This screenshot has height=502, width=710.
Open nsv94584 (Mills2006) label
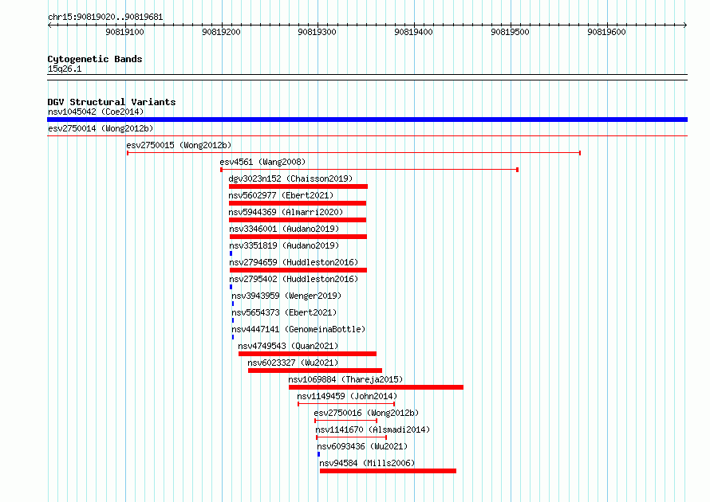pyautogui.click(x=367, y=463)
